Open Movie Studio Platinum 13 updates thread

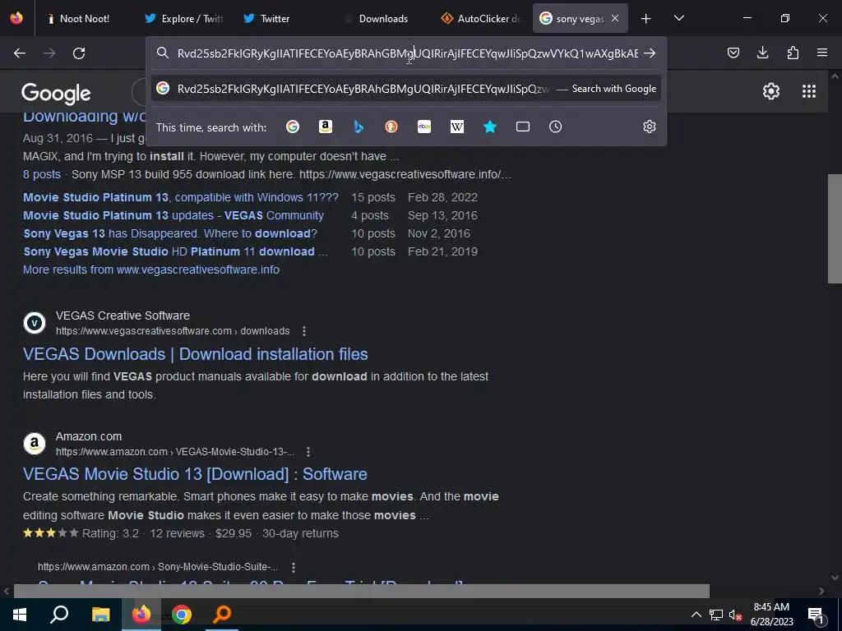(173, 216)
